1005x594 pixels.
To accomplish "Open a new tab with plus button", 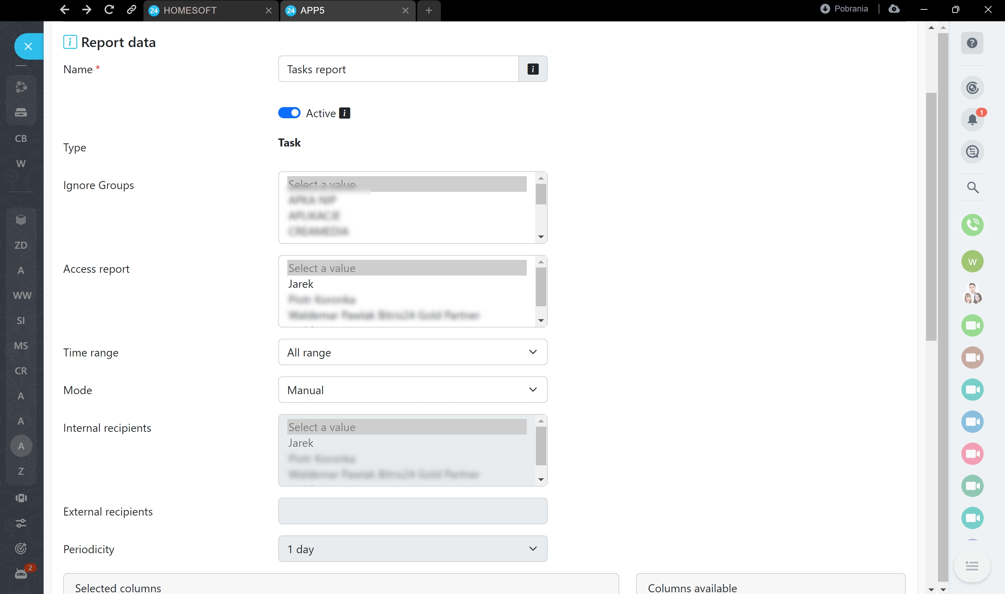I will pos(429,10).
